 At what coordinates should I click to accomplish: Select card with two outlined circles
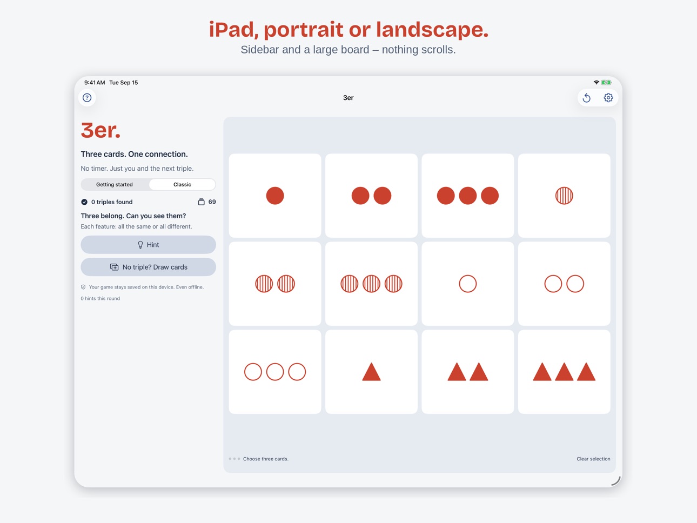(564, 284)
